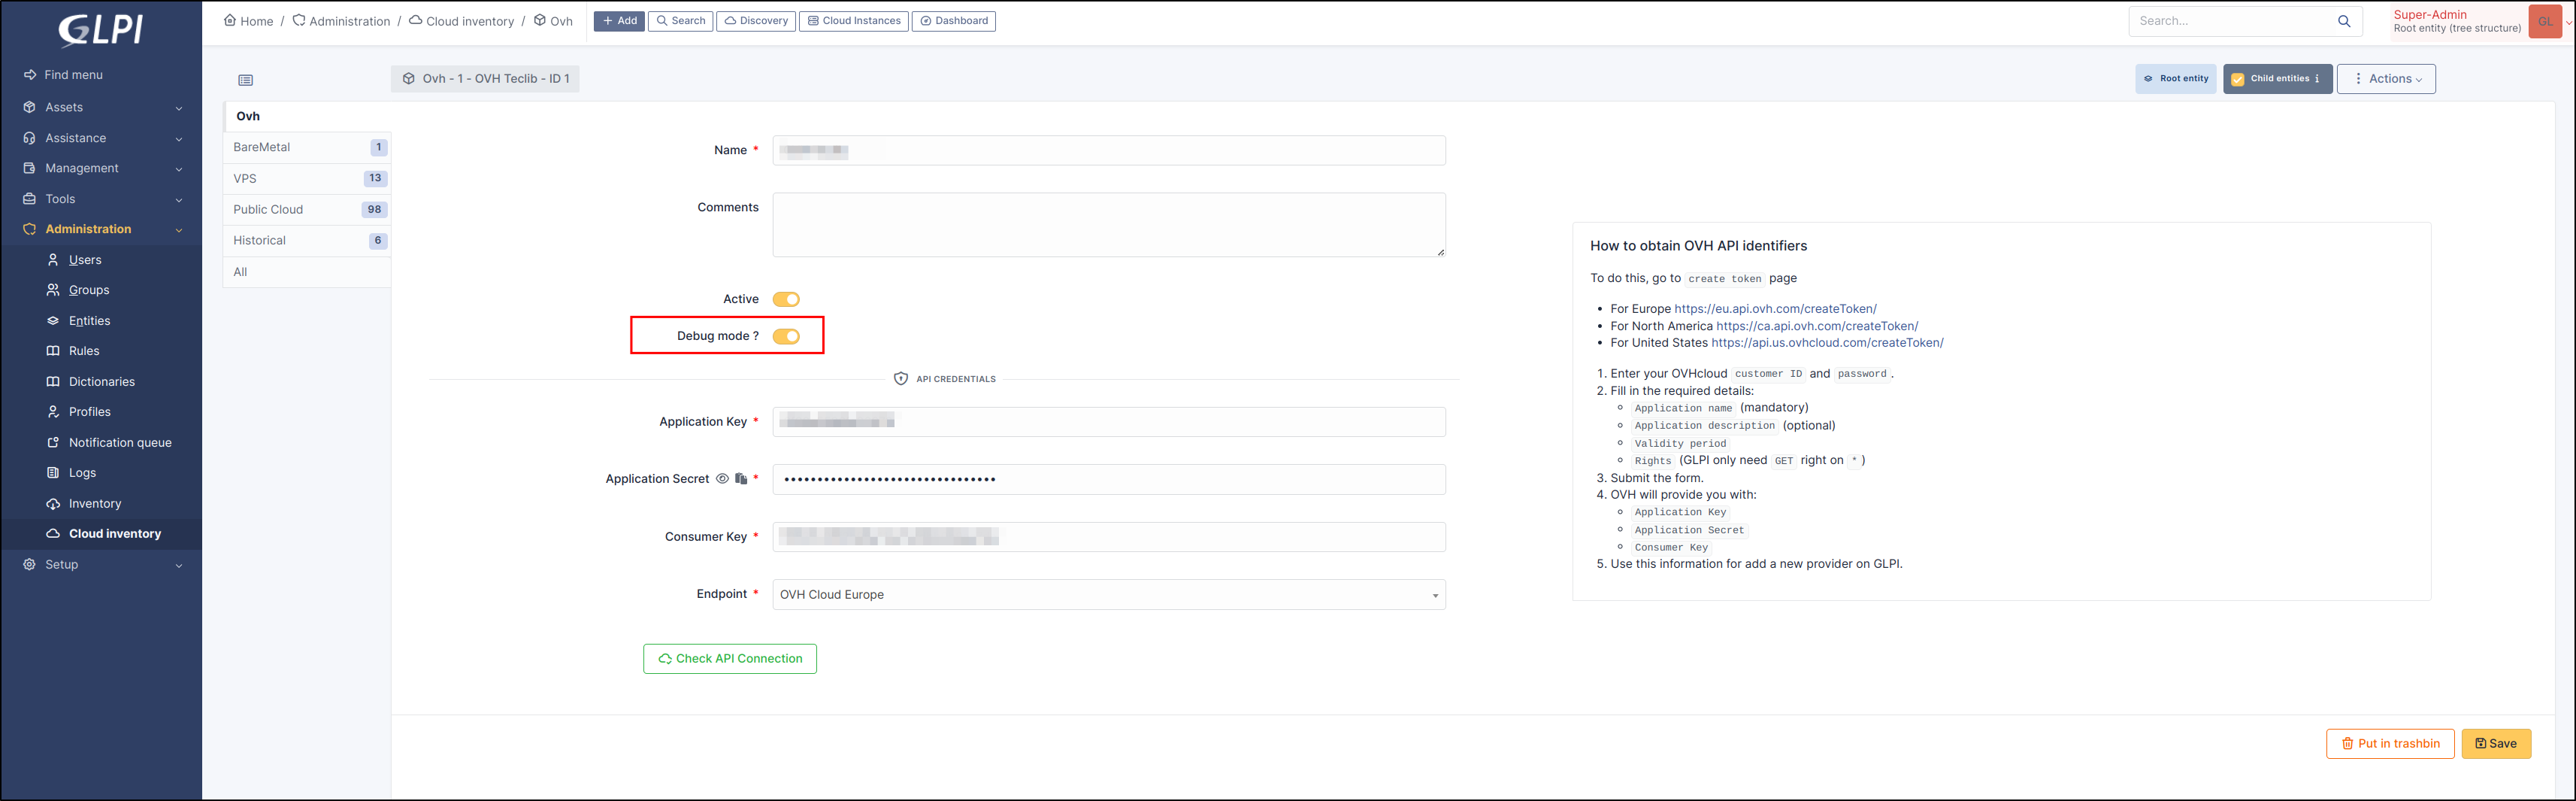Screen dimensions: 2576x801
Task: Click the Super-Admin user avatar
Action: click(2544, 21)
